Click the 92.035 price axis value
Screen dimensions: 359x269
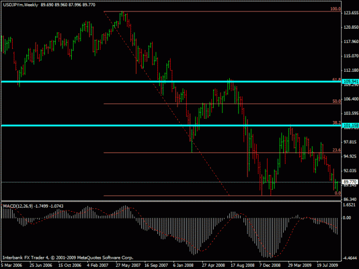coord(350,171)
